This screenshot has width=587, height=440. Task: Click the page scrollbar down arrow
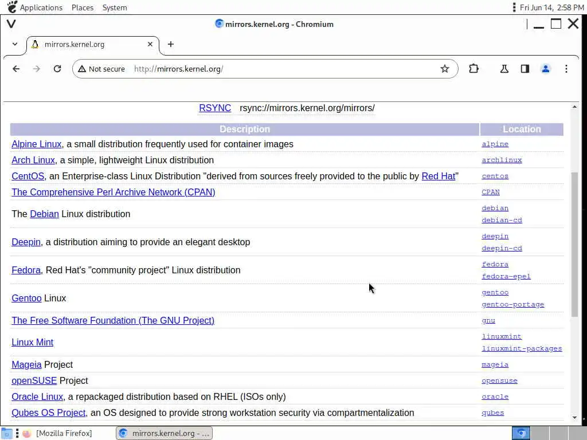pos(574,418)
